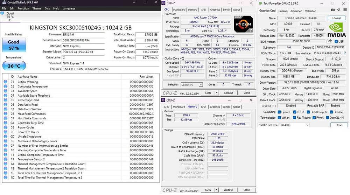
Task: Toggle the OpenGL 4.6 checkbox
Action: pos(328,118)
